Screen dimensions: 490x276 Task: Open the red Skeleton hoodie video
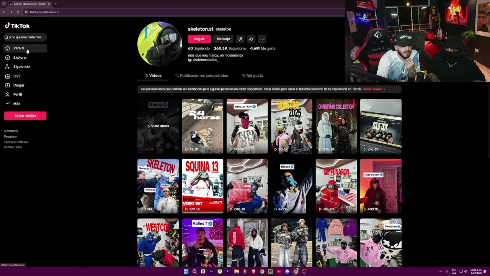(x=247, y=243)
